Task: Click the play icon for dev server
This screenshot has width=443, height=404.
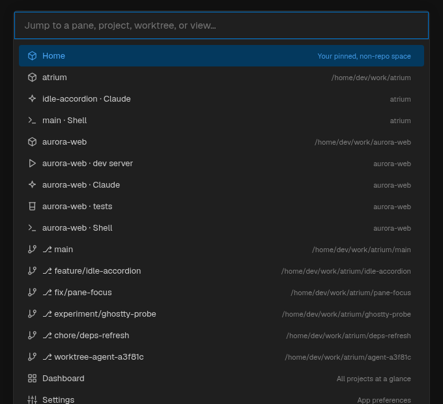Action: (x=32, y=164)
